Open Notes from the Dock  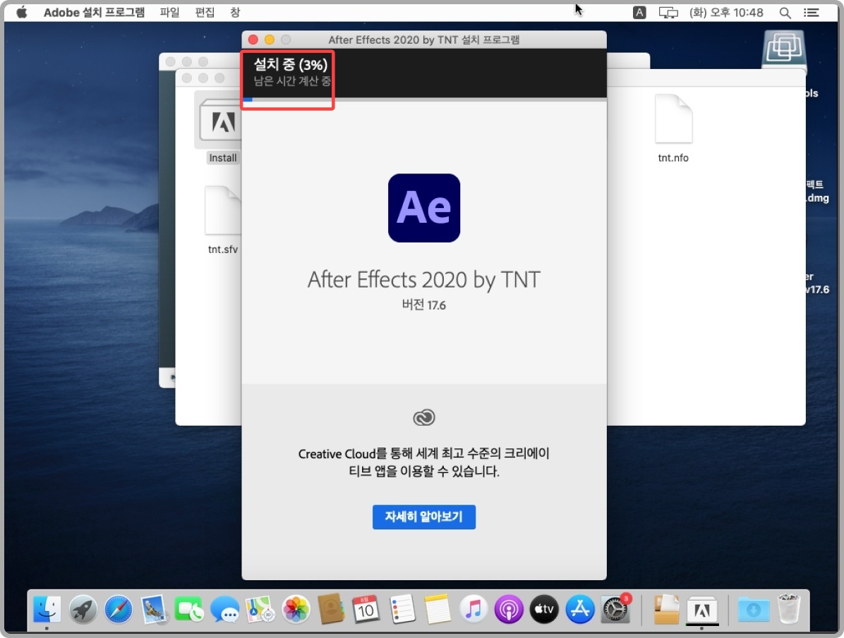437,610
